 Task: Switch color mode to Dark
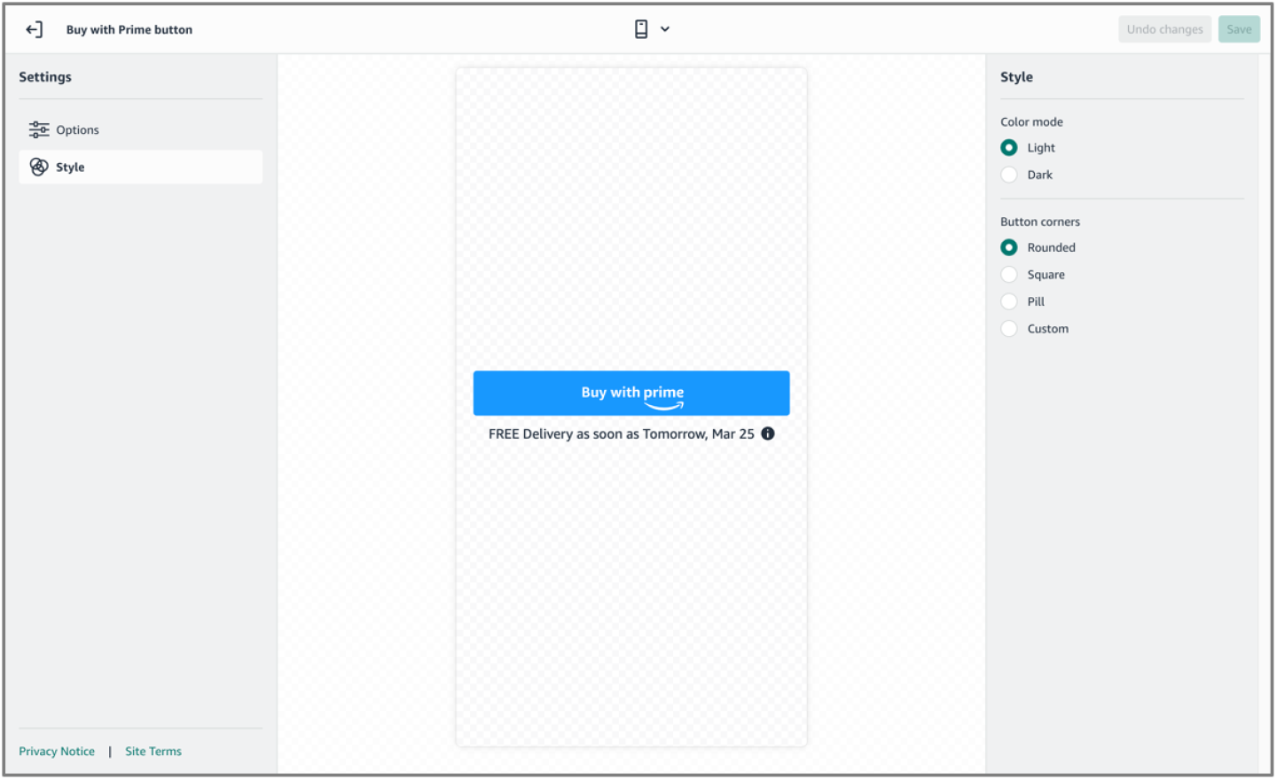[x=1008, y=175]
